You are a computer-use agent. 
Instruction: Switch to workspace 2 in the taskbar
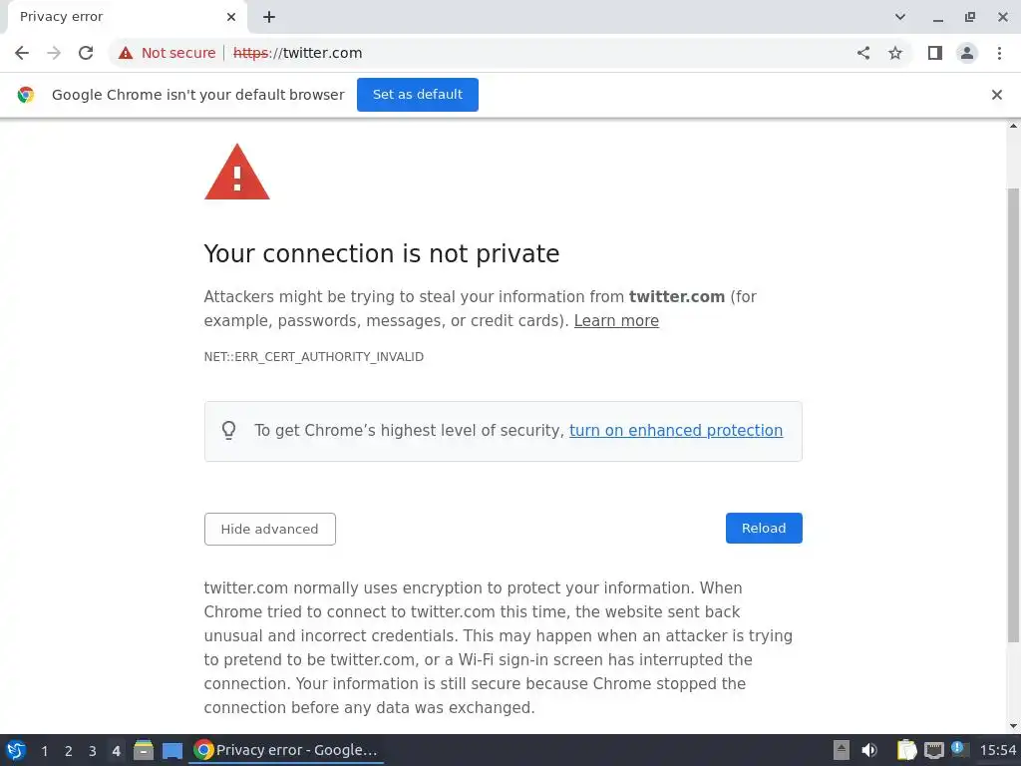pos(68,751)
